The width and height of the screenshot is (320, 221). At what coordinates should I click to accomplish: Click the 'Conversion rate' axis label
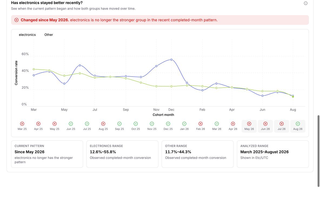click(16, 73)
